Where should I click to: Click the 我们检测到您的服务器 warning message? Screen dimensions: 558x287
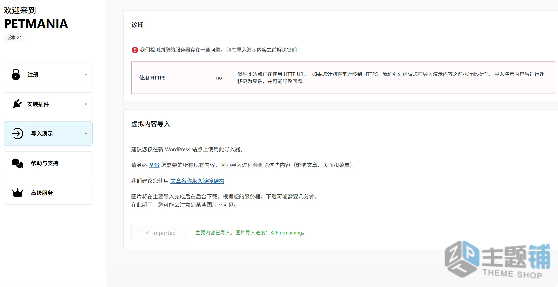pos(220,50)
